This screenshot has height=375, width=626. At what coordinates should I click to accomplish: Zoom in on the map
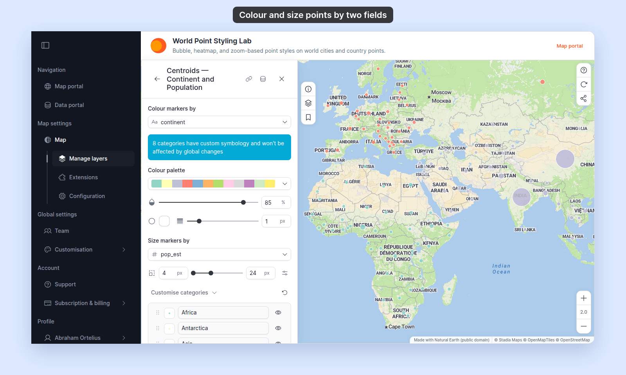coord(584,298)
